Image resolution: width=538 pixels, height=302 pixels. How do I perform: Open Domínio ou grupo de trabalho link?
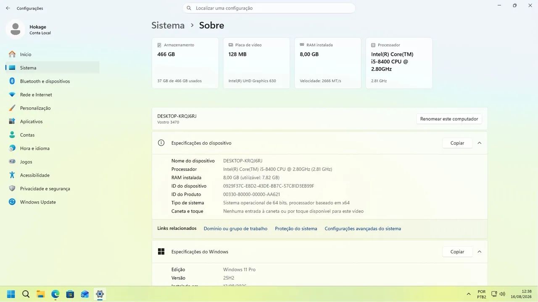point(235,229)
